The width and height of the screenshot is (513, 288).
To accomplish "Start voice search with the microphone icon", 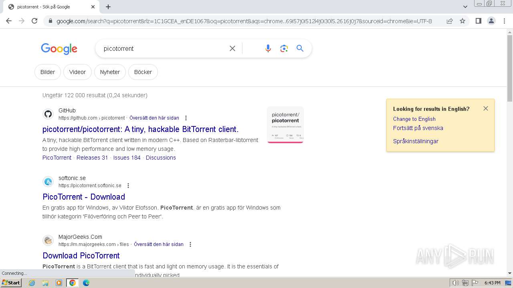I will [268, 48].
